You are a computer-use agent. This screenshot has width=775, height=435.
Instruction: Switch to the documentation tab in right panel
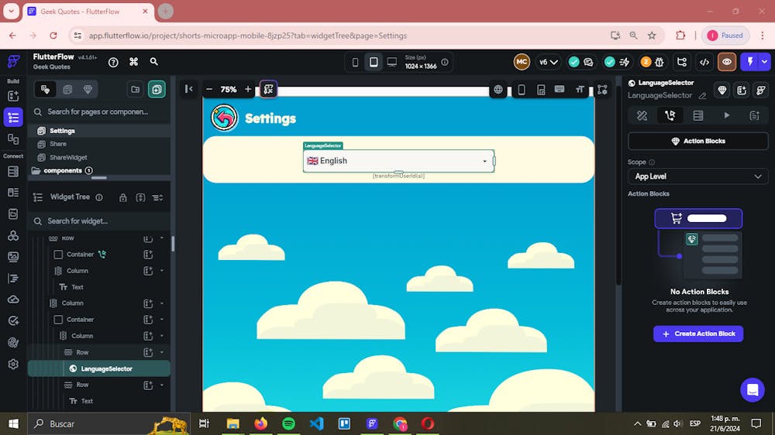pyautogui.click(x=754, y=115)
